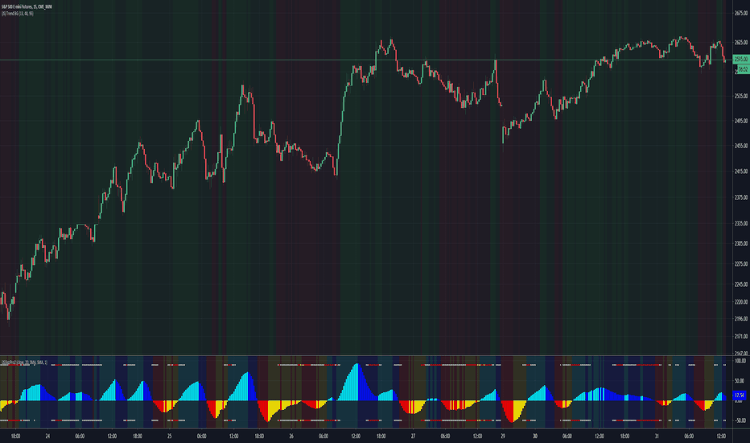
Task: Click the 2196.00 price scale label
Action: [741, 318]
